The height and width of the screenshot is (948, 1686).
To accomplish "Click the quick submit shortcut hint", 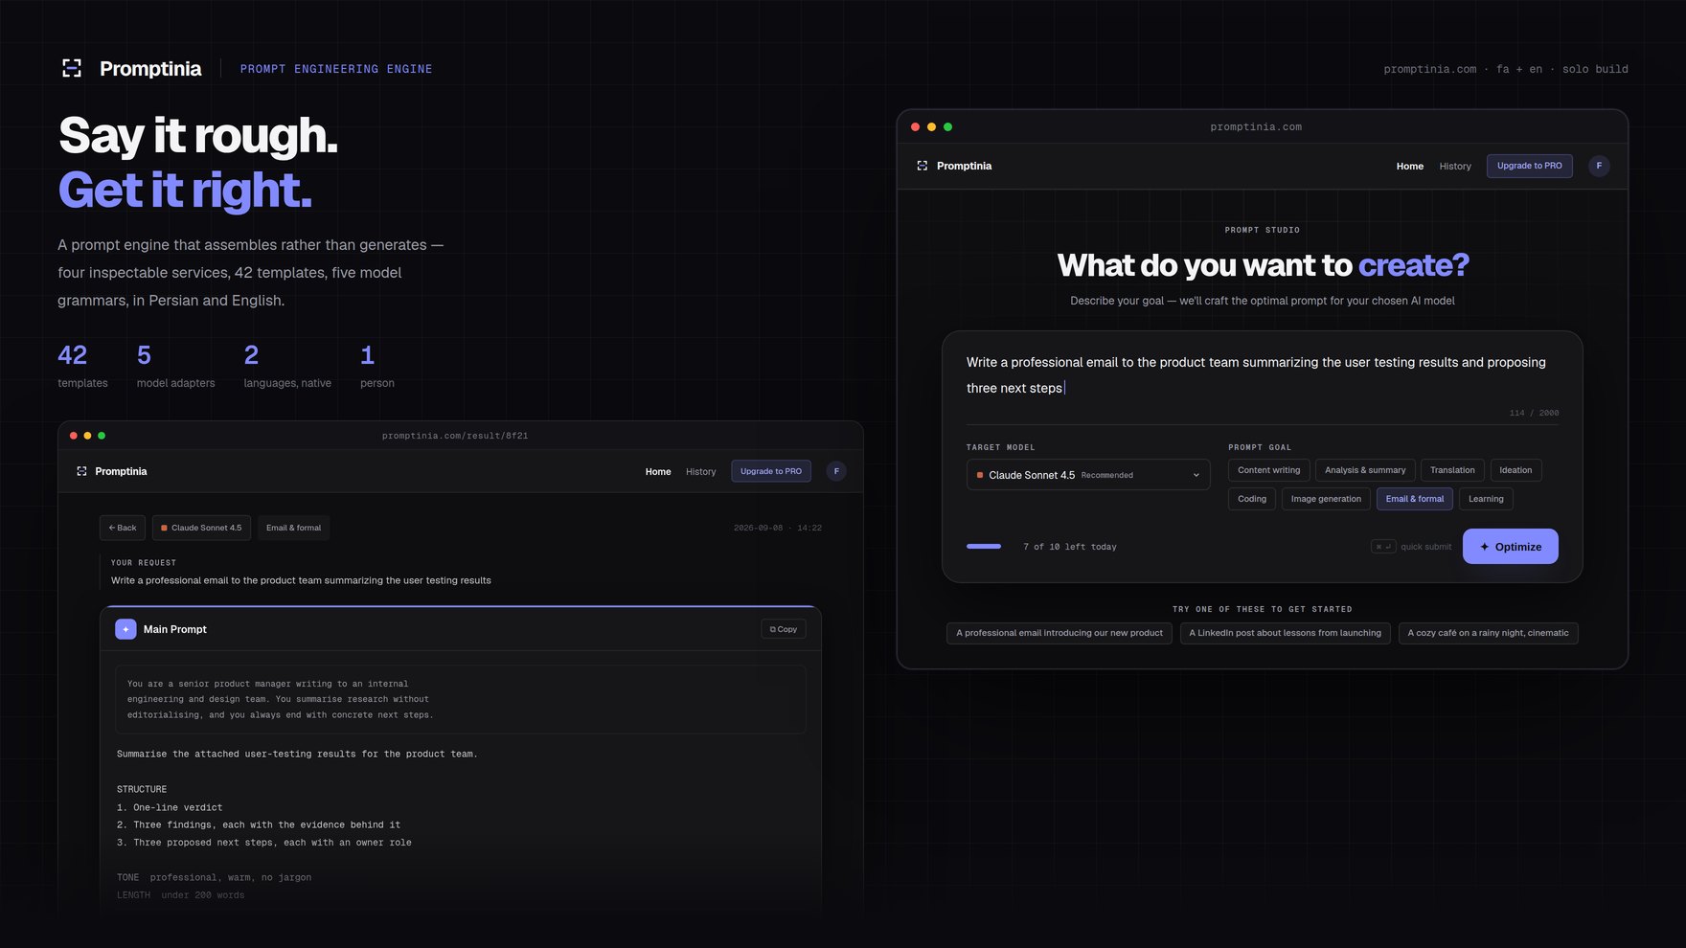I will click(x=1412, y=547).
